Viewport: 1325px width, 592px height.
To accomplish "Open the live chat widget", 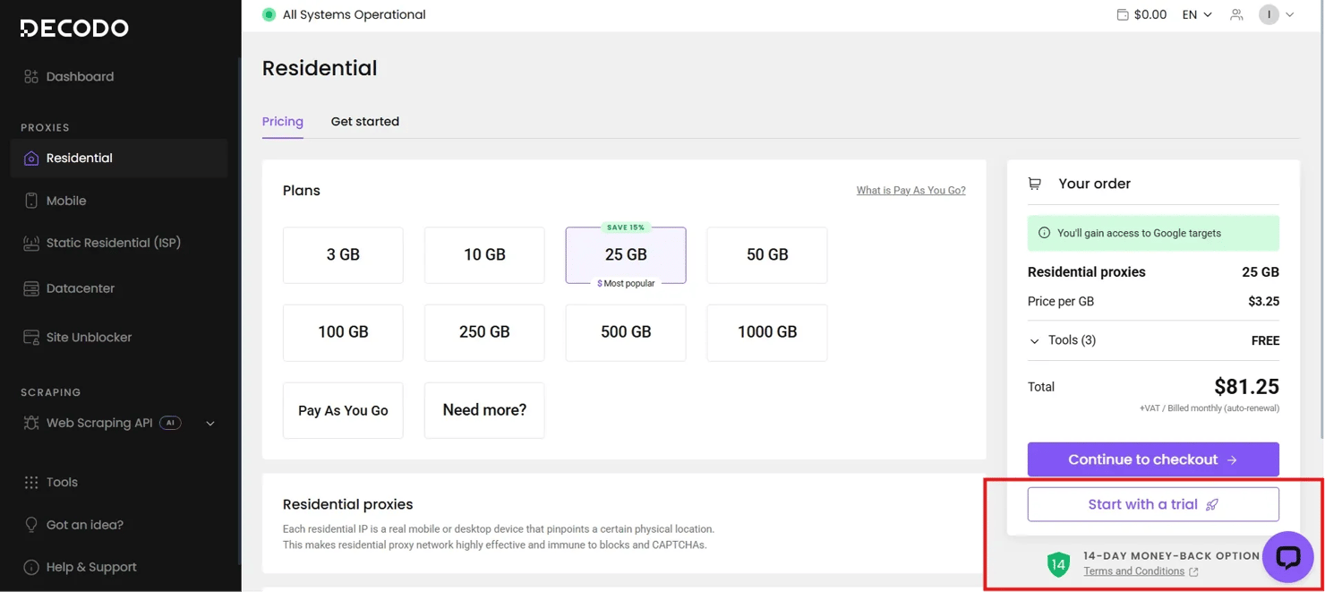I will [x=1287, y=557].
